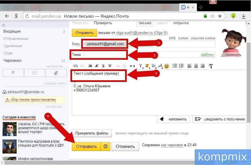Image resolution: width=251 pixels, height=165 pixels.
Task: Click sender address olga.sus91@yandex.ru dropdown
Action: [142, 33]
